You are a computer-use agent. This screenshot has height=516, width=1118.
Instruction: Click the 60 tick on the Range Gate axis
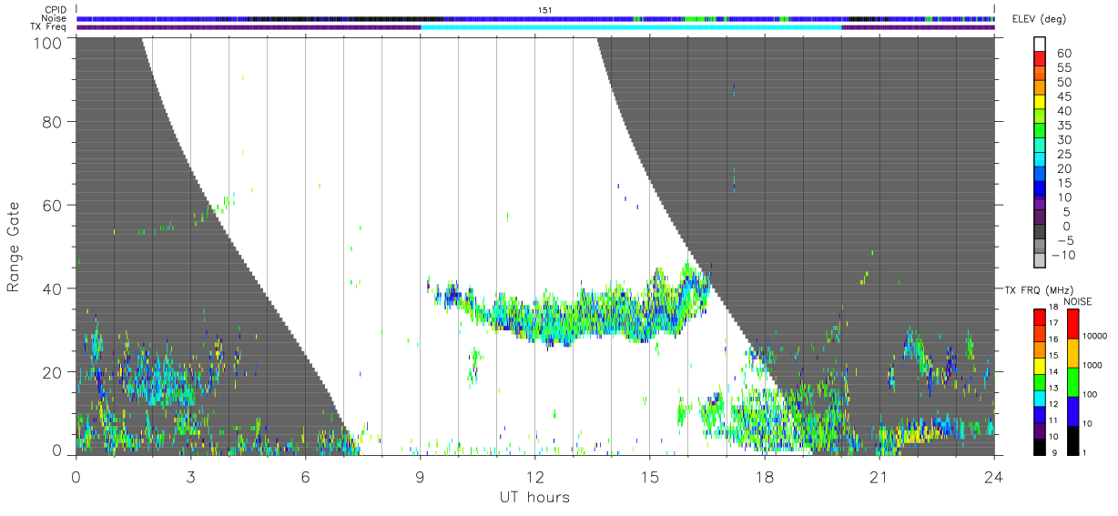(x=53, y=205)
